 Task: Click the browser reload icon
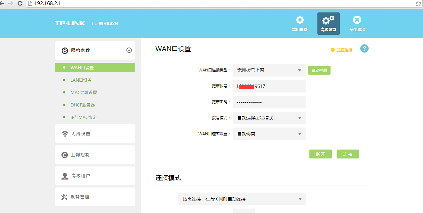pyautogui.click(x=20, y=4)
